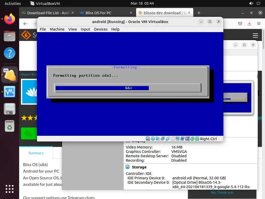Click the audio status icon in VirtualBox

pos(158,139)
